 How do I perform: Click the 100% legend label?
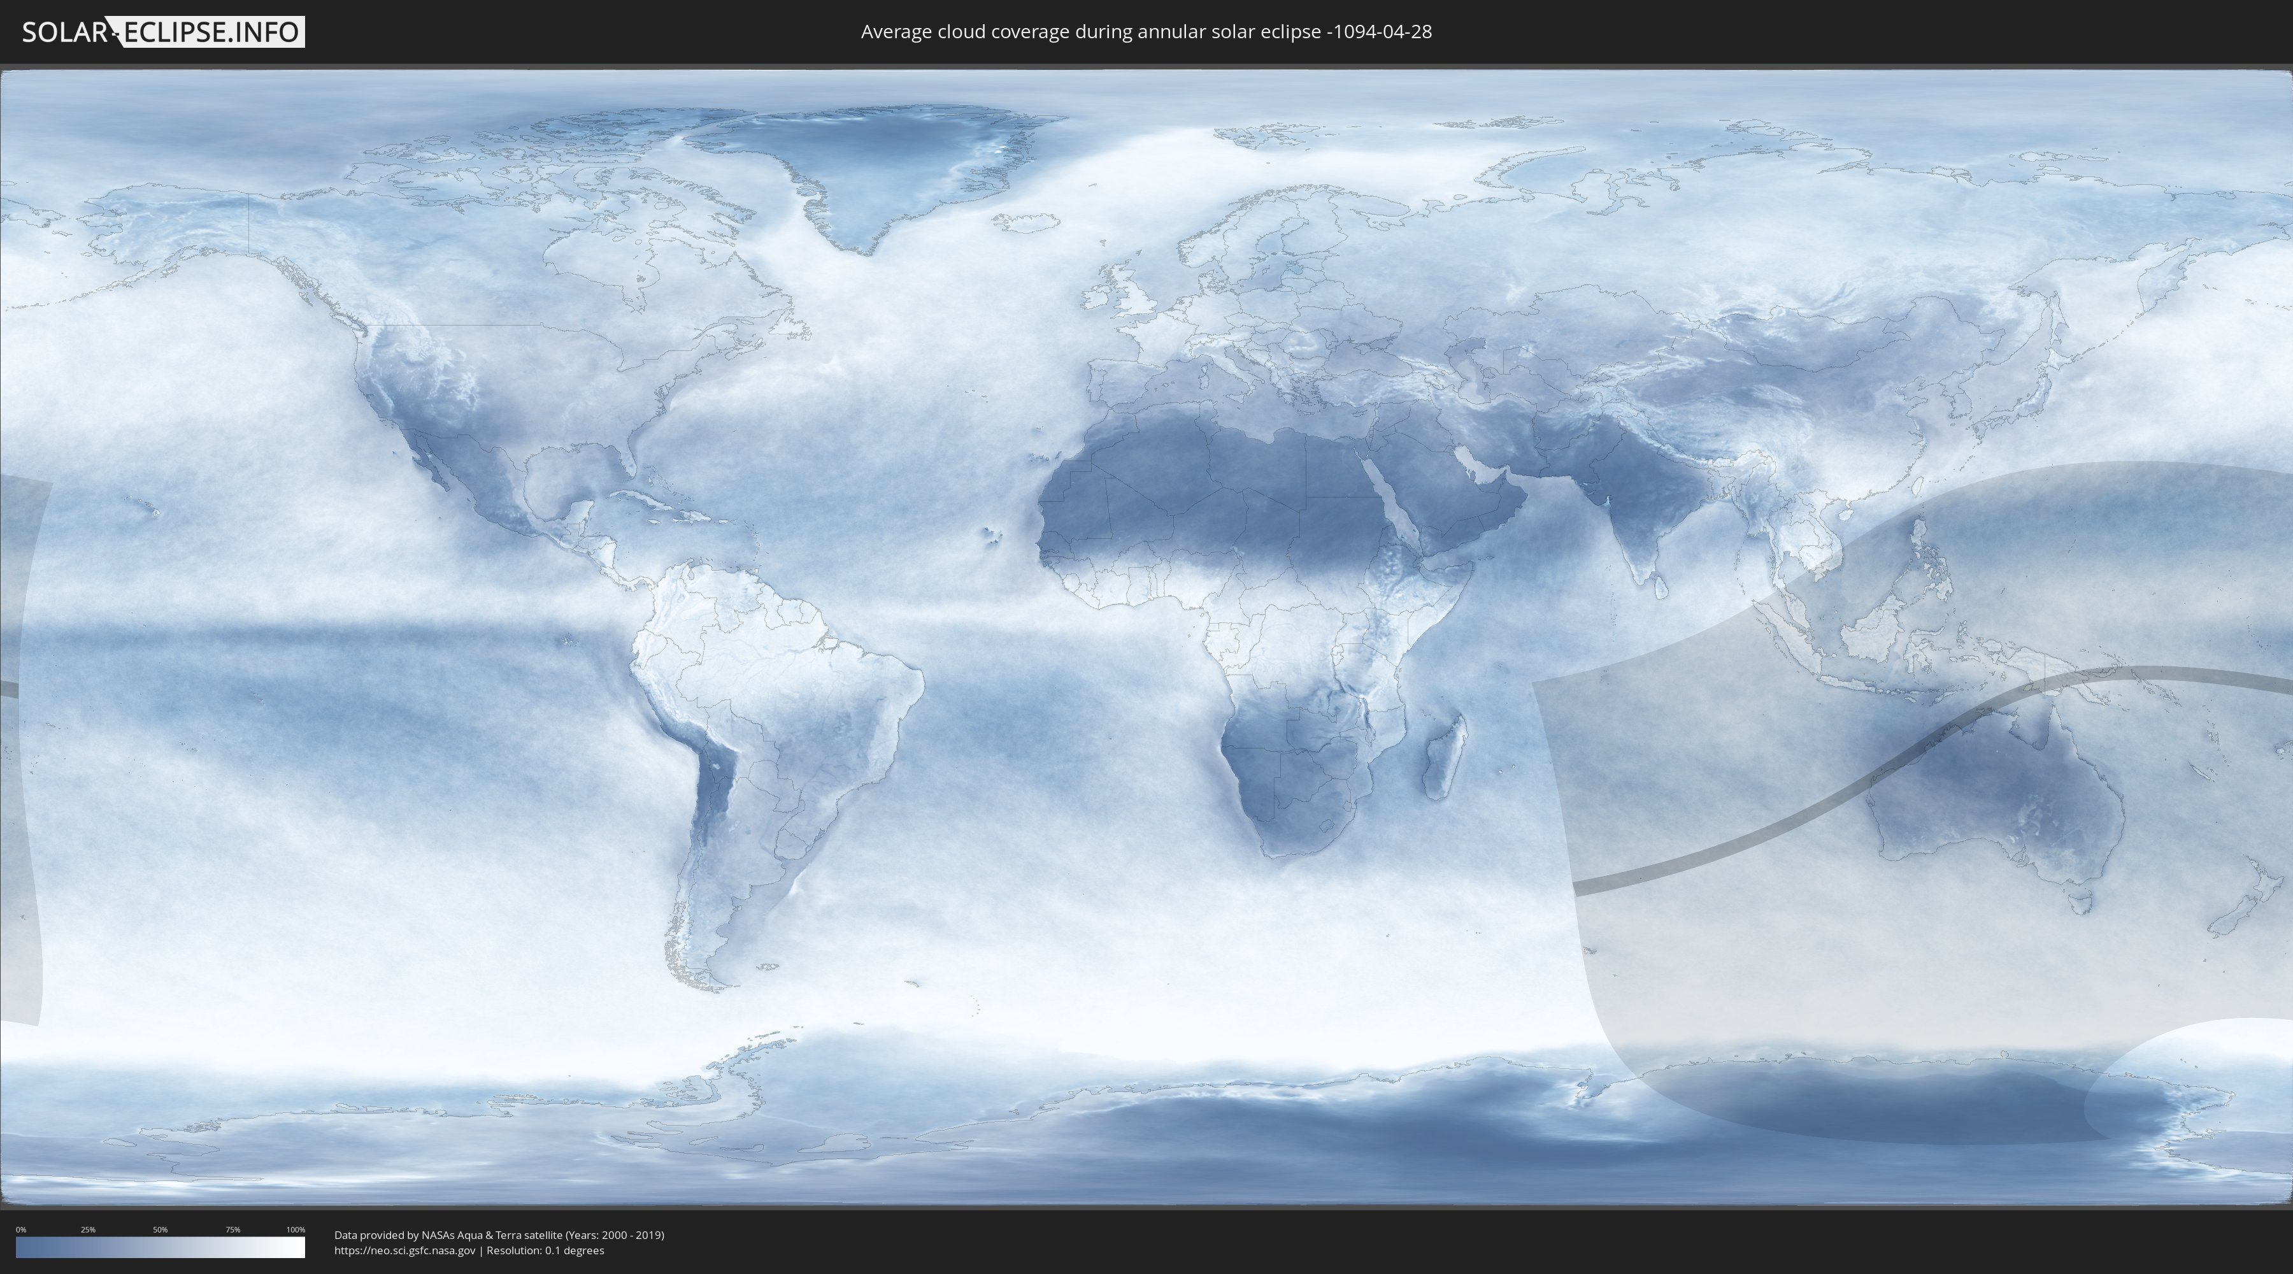296,1229
